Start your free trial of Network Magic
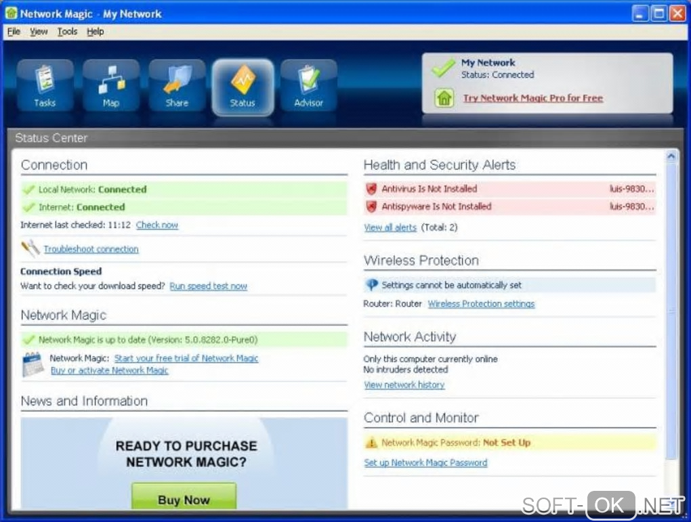 click(x=186, y=359)
